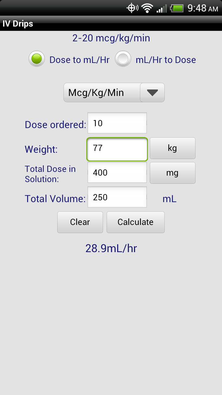
Task: Focus the Dose ordered field
Action: click(x=117, y=123)
